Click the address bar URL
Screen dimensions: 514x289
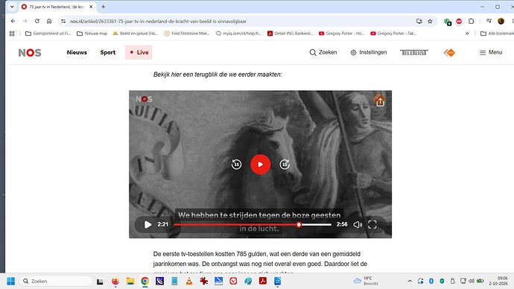point(158,22)
